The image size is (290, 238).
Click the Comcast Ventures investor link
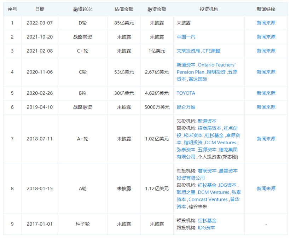(208, 199)
